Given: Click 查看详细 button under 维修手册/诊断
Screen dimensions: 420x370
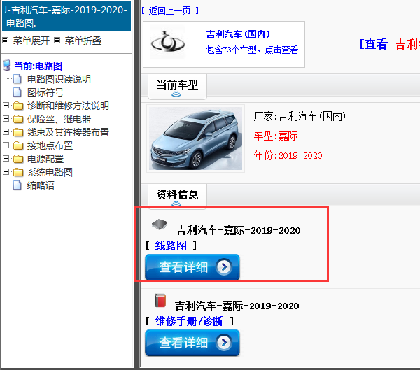Looking at the screenshot, I should point(192,343).
